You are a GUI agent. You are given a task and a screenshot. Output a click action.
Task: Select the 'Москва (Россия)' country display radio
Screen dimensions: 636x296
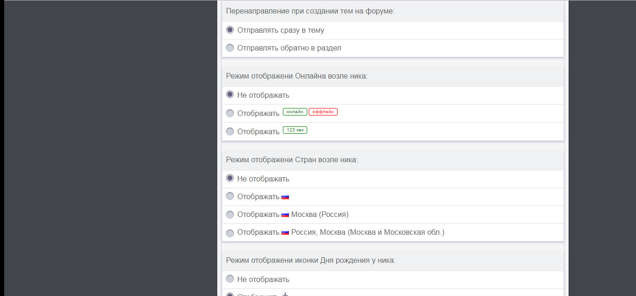point(230,215)
